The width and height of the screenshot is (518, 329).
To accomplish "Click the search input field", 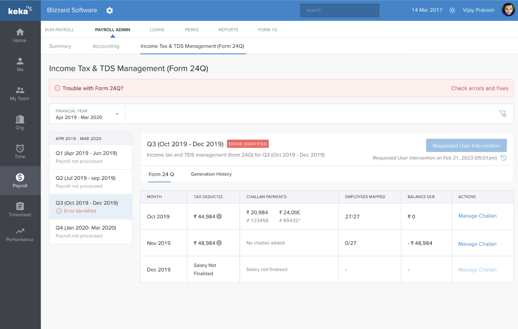I will click(x=339, y=10).
